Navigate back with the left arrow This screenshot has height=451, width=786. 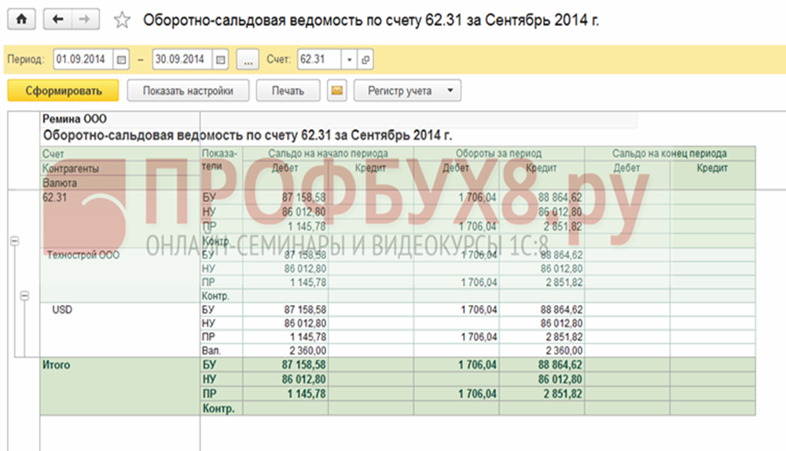(57, 20)
